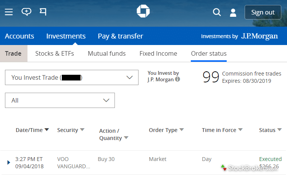Sort by Order Type column

[x=166, y=130]
